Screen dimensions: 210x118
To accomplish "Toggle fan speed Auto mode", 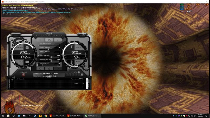I will 59,66.
